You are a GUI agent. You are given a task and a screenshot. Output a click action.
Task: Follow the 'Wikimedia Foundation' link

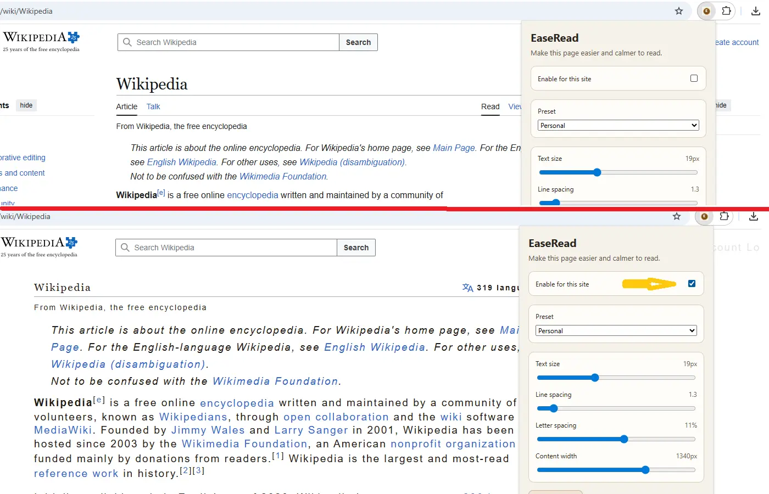tap(283, 176)
